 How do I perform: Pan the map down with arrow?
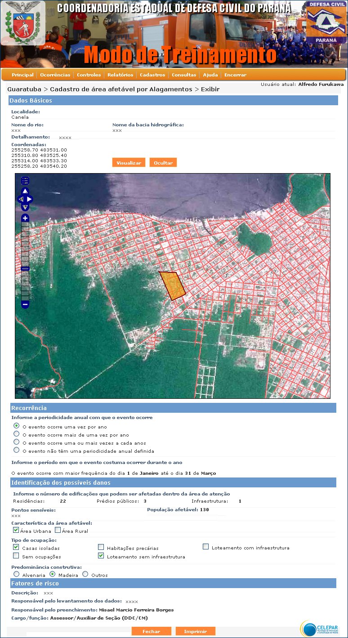tap(25, 207)
